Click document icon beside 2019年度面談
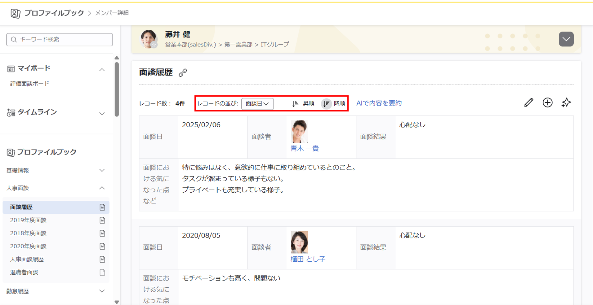This screenshot has width=593, height=305. click(102, 220)
